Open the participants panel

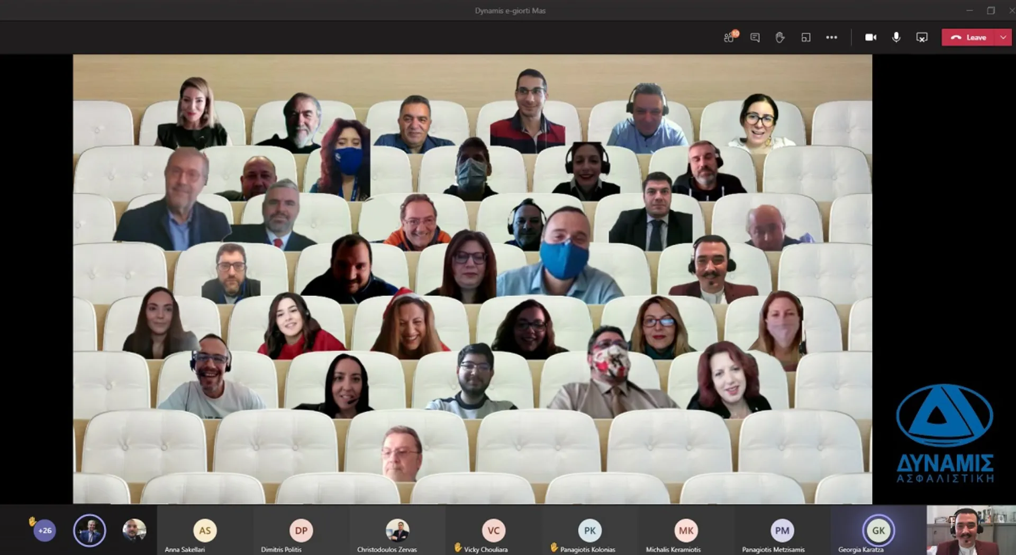pos(730,37)
